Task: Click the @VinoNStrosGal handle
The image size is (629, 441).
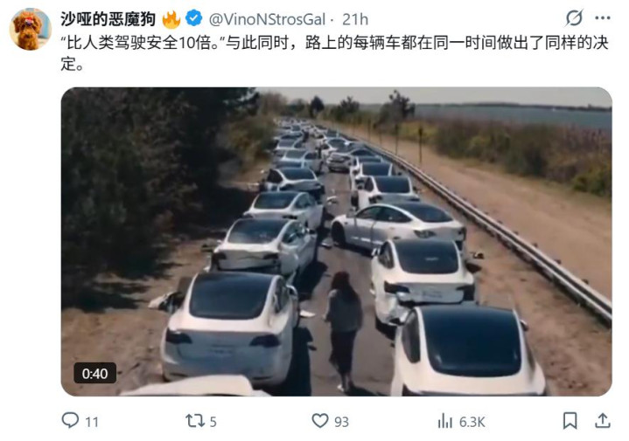Action: [x=267, y=19]
